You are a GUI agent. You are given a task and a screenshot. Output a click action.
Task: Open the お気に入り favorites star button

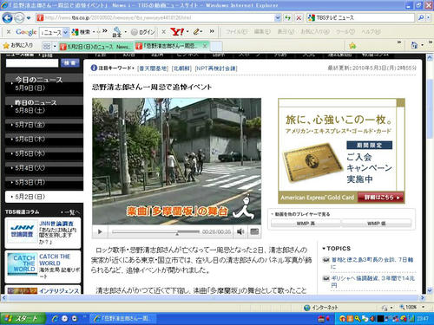coord(18,45)
